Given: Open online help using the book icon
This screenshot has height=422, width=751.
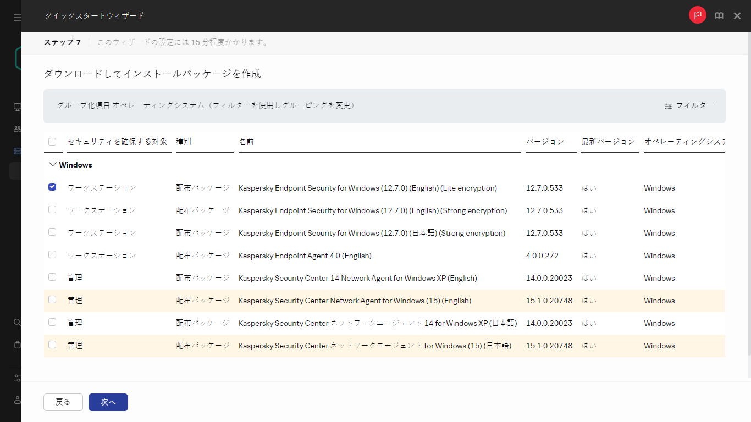Looking at the screenshot, I should (719, 15).
